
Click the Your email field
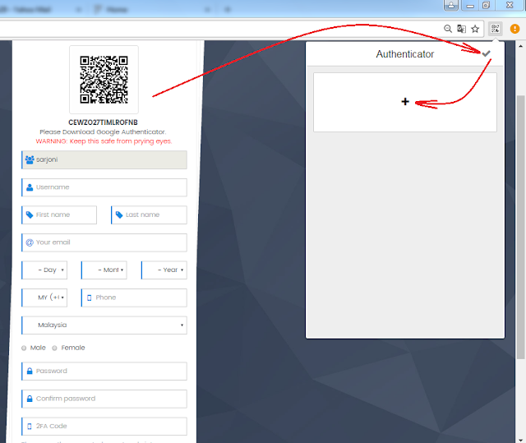[104, 242]
